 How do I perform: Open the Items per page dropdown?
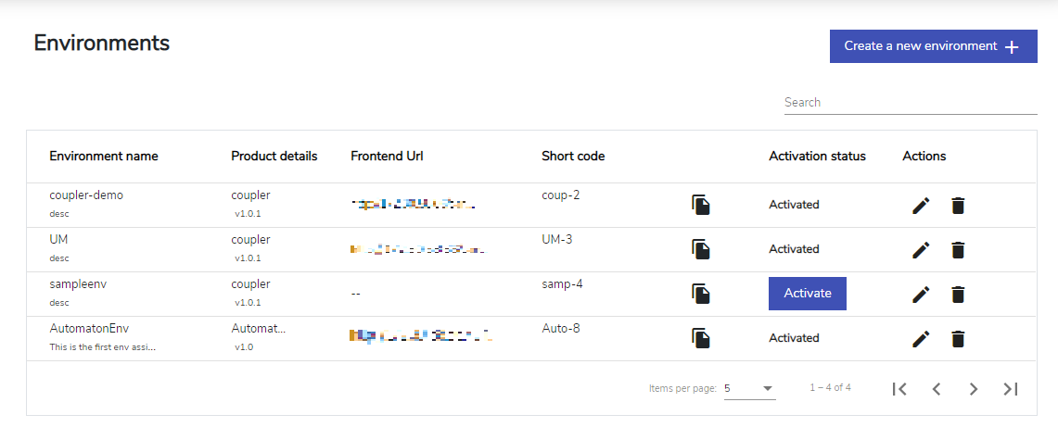coord(749,388)
